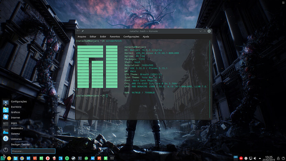Expand the Internet category in launcher
The width and height of the screenshot is (286, 161).
point(32,118)
